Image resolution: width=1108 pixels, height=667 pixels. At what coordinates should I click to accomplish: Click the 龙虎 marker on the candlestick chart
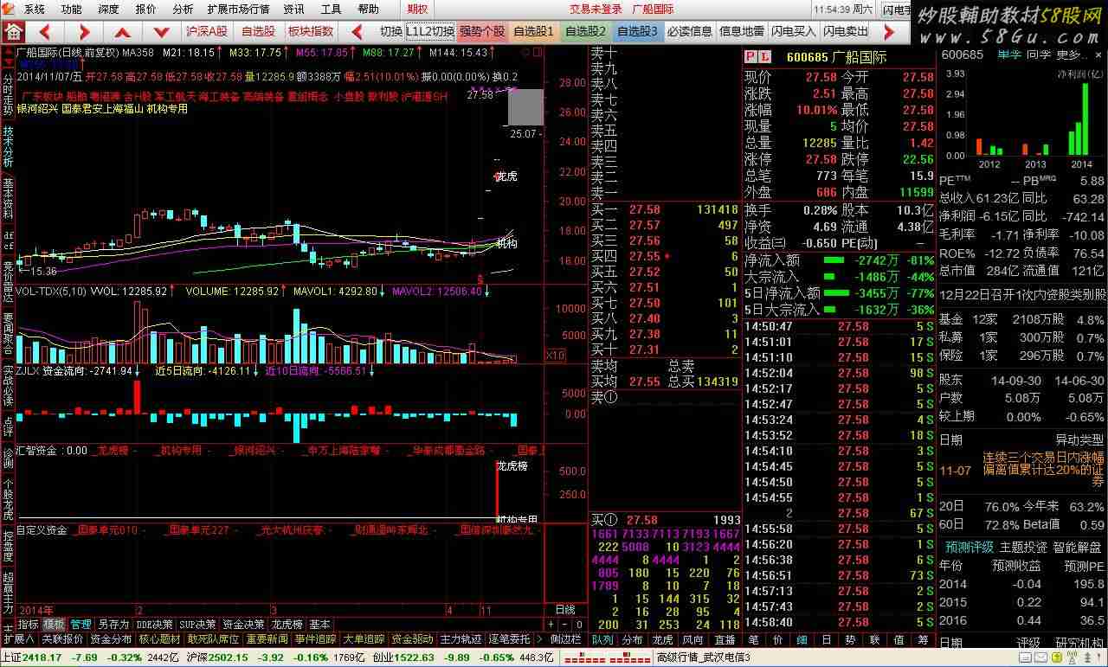click(x=506, y=176)
